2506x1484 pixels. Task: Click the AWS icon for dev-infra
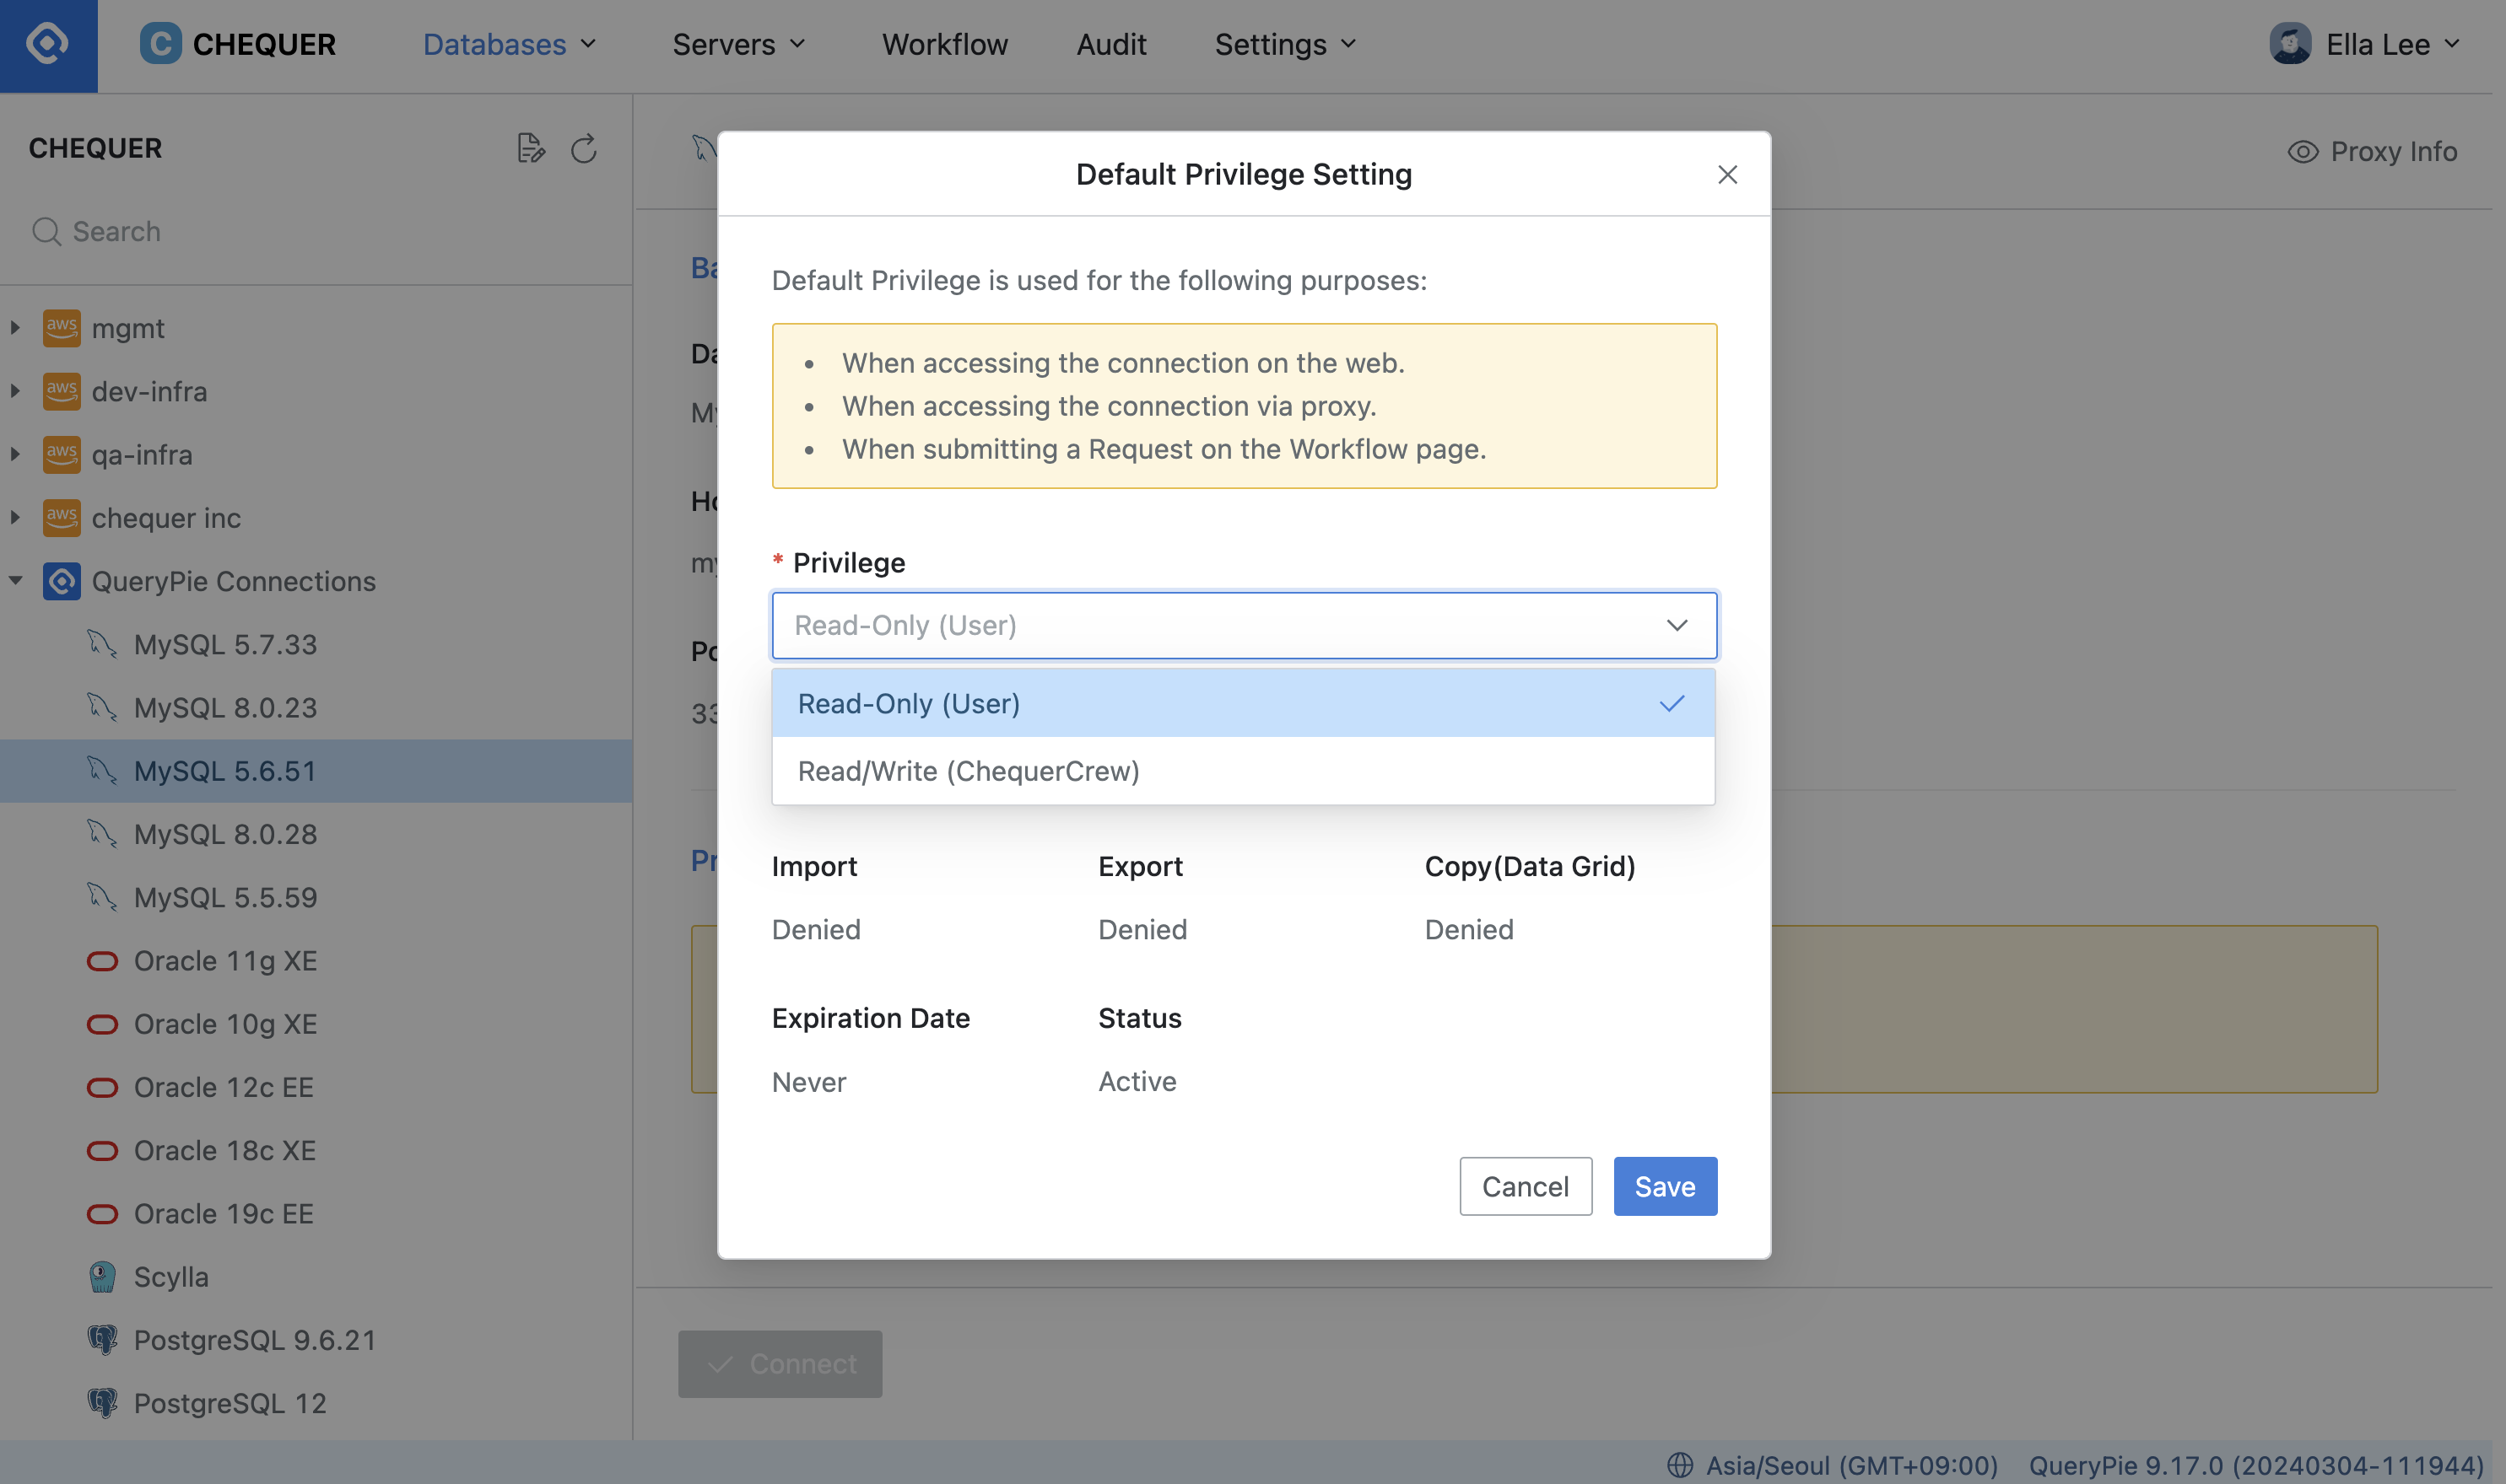62,391
